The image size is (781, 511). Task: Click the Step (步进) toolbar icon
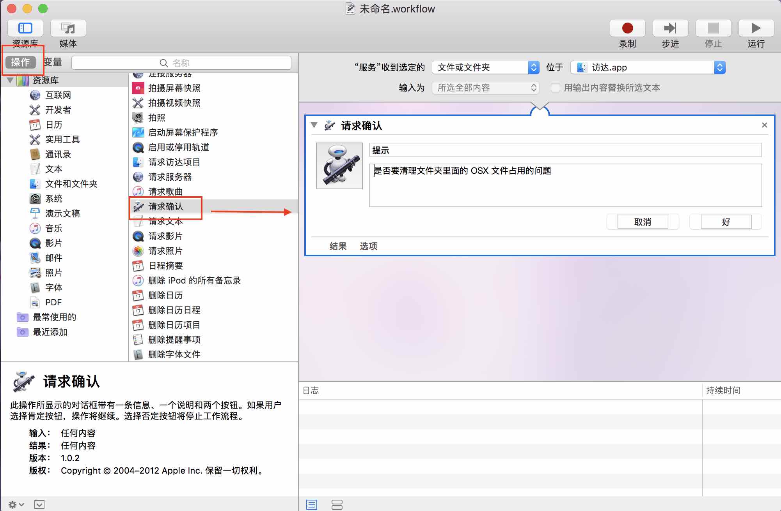tap(670, 28)
